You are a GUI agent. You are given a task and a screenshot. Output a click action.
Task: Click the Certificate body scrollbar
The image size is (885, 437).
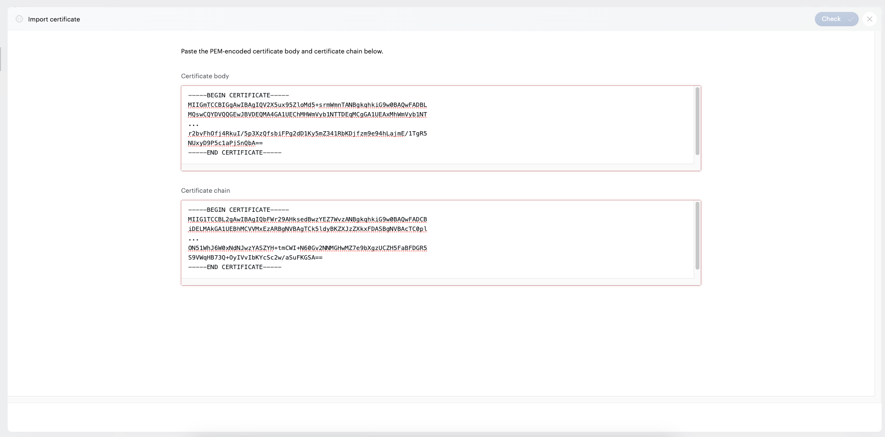(697, 121)
